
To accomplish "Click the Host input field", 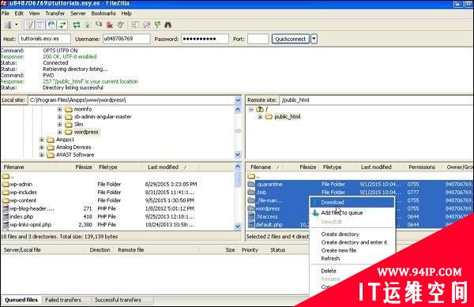I will (x=44, y=39).
